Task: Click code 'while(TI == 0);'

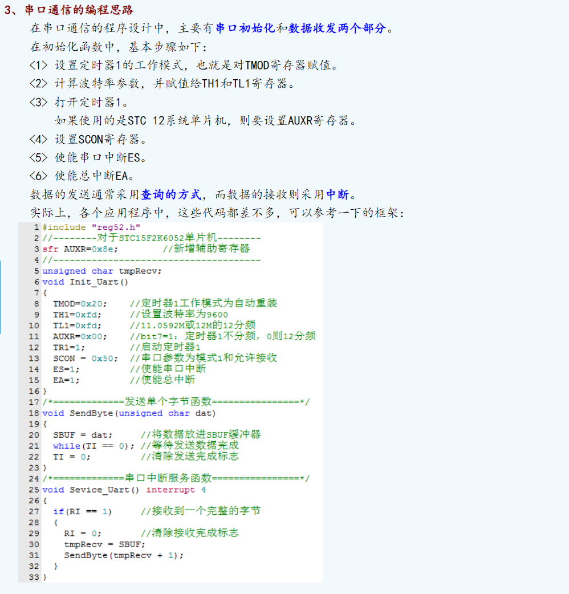Action: coord(94,446)
